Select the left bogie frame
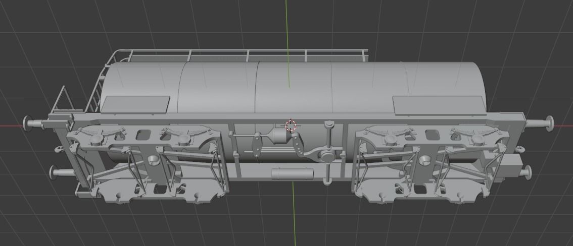 click(148, 164)
